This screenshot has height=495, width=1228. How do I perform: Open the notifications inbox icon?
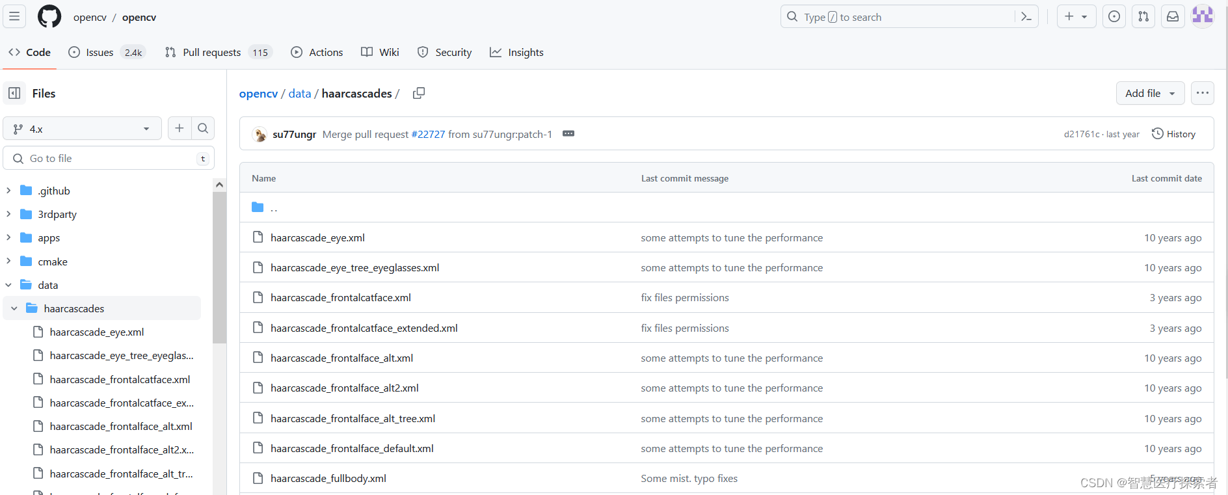point(1173,16)
